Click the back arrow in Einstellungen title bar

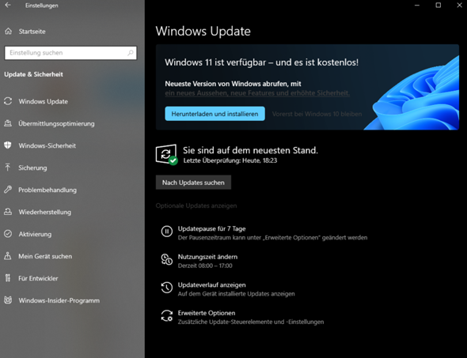pos(8,5)
